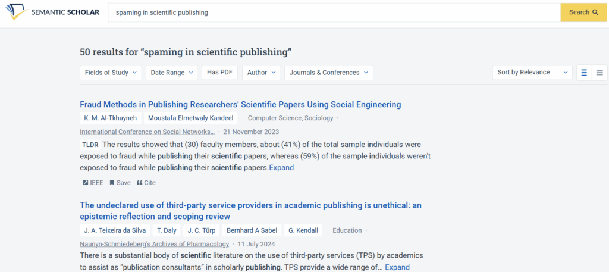Viewport: 609px width, 272px height.
Task: Open the Journals & Conferences dropdown
Action: [328, 73]
